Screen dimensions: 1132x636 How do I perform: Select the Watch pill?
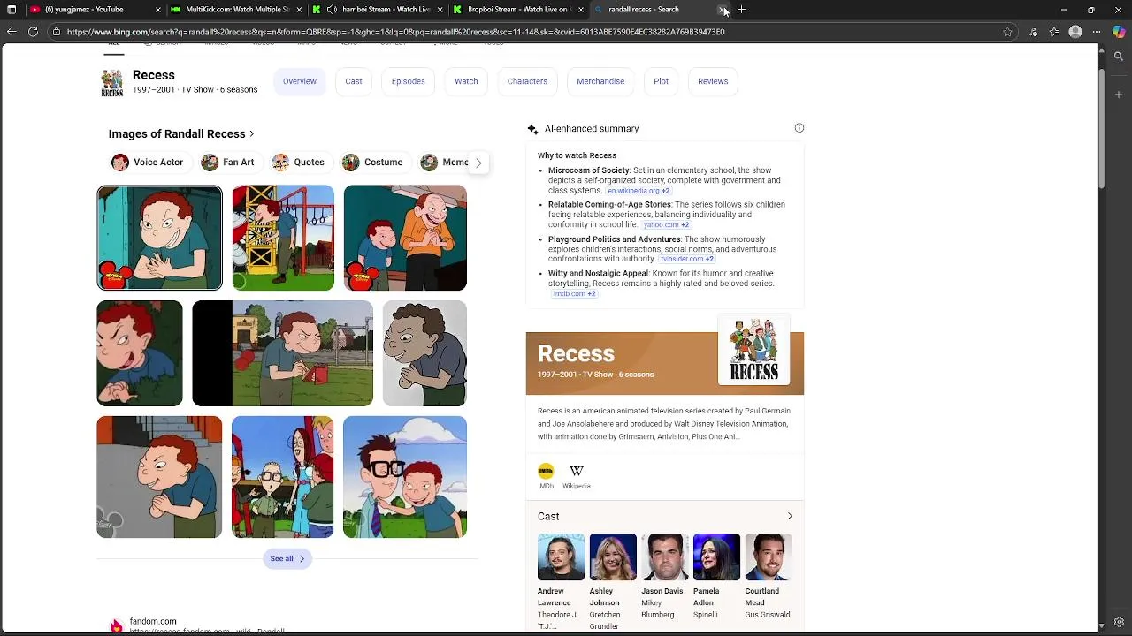tap(466, 81)
